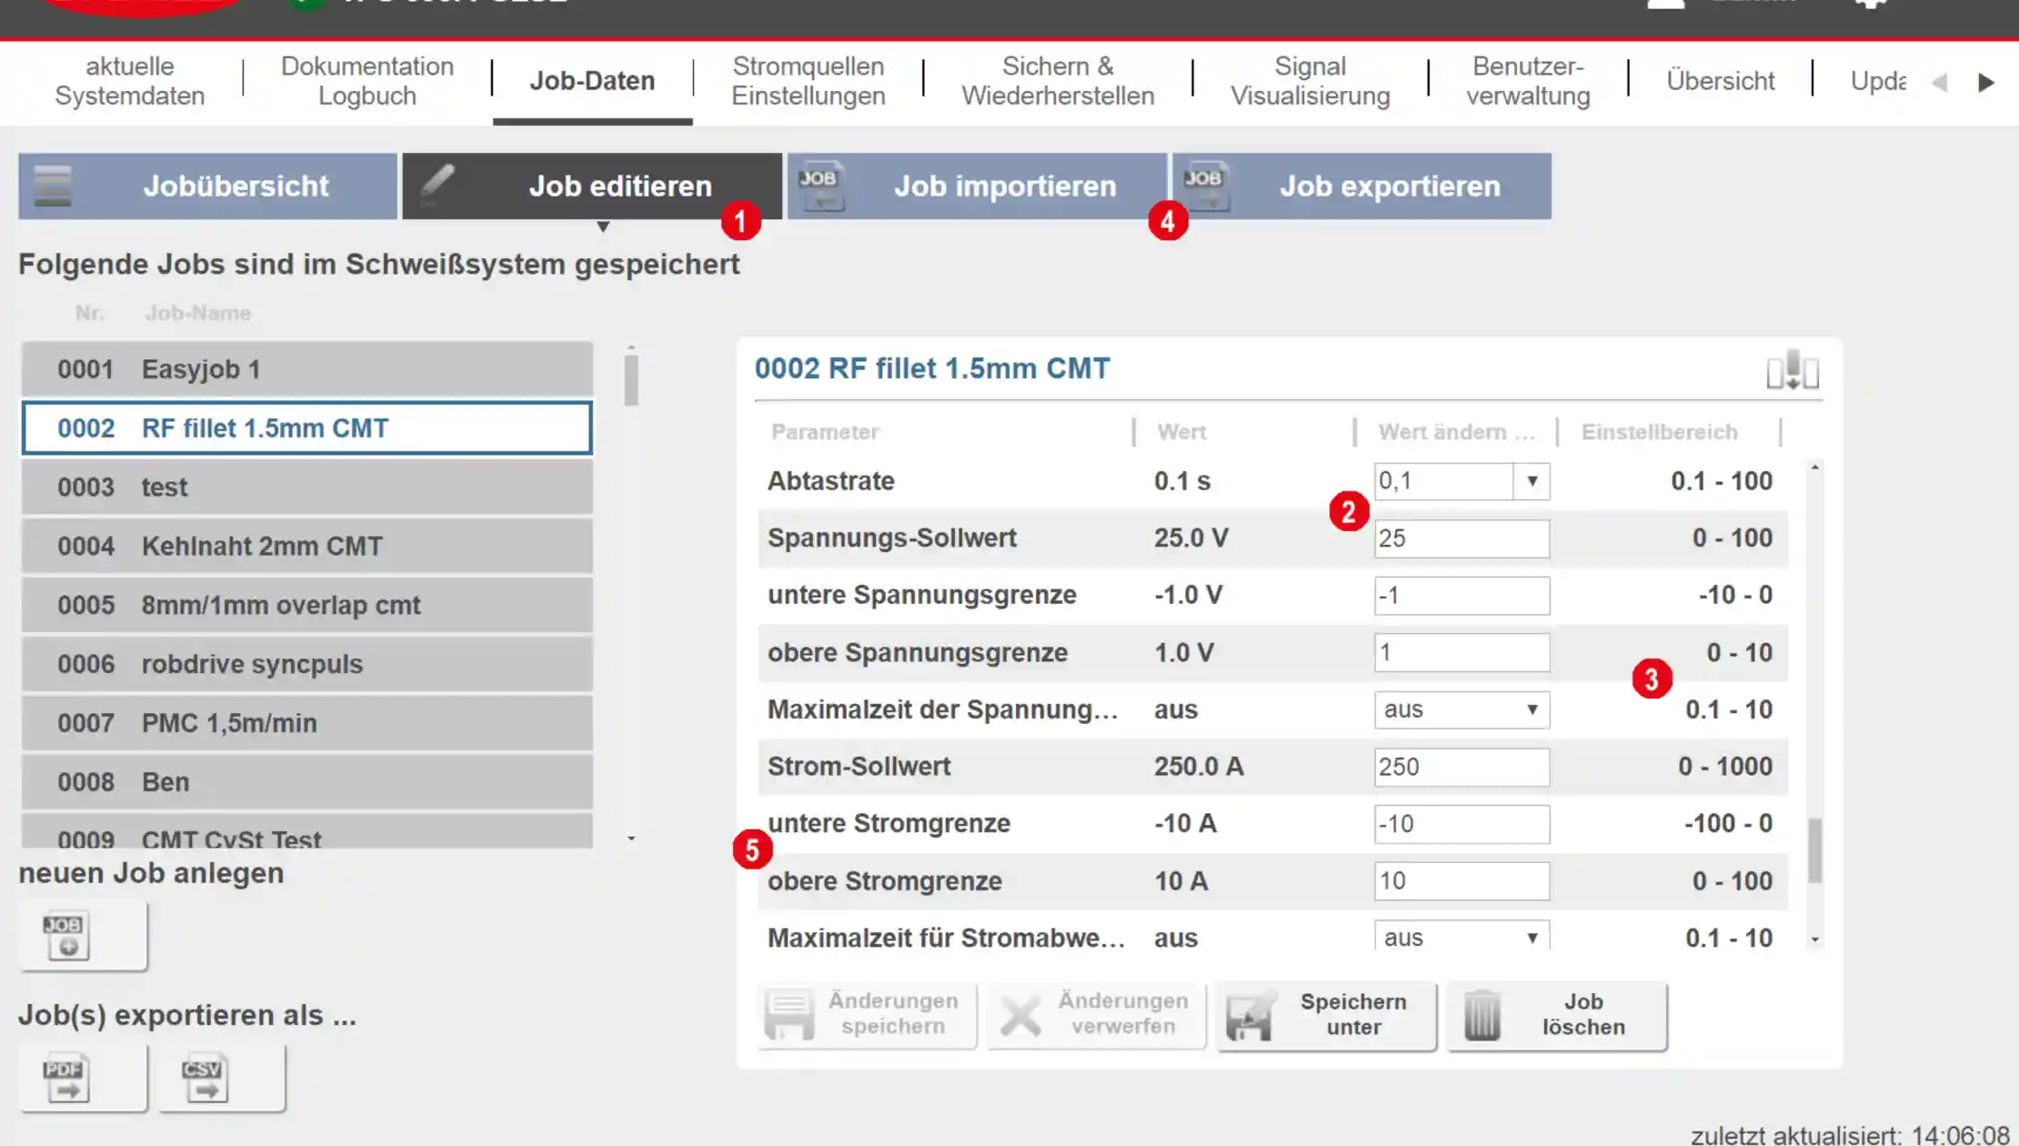Viewport: 2019px width, 1146px height.
Task: Click the parameter table scrollbar thumb
Action: pyautogui.click(x=1814, y=850)
